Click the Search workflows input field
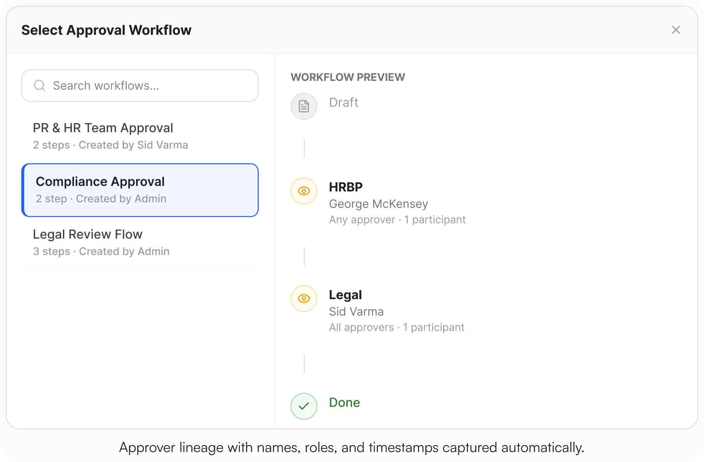Image resolution: width=704 pixels, height=462 pixels. pyautogui.click(x=140, y=86)
